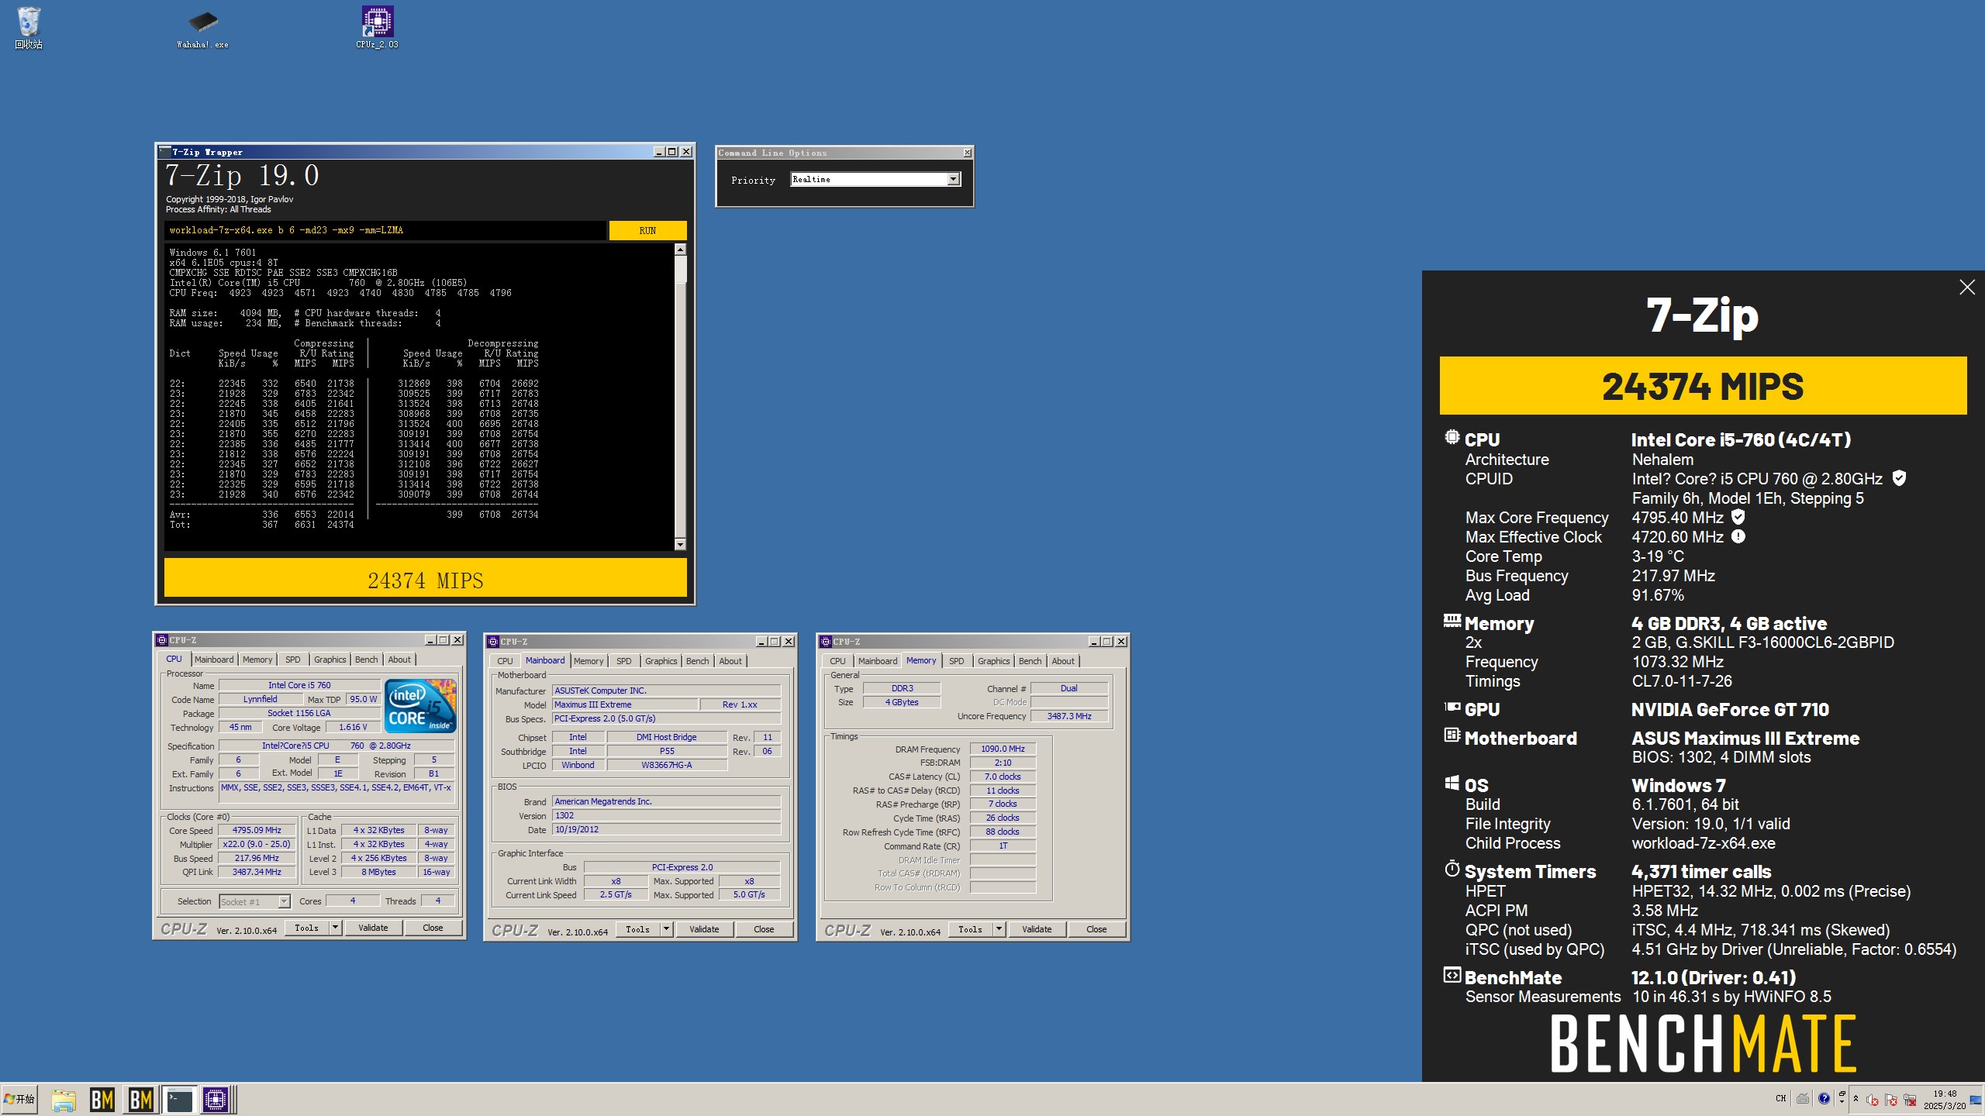Click the BenchMate version icon in the panel
The height and width of the screenshot is (1116, 1985).
[x=1452, y=975]
